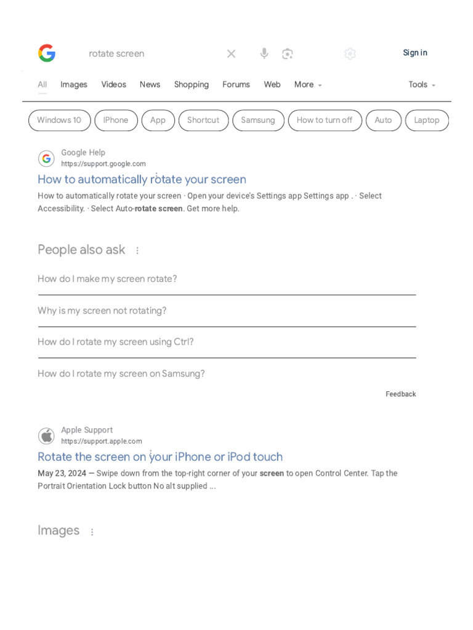Switch to the Images tab

coord(74,85)
